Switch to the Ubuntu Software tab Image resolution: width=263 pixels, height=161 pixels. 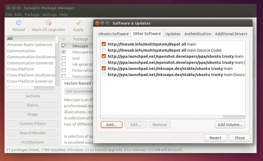tap(114, 34)
